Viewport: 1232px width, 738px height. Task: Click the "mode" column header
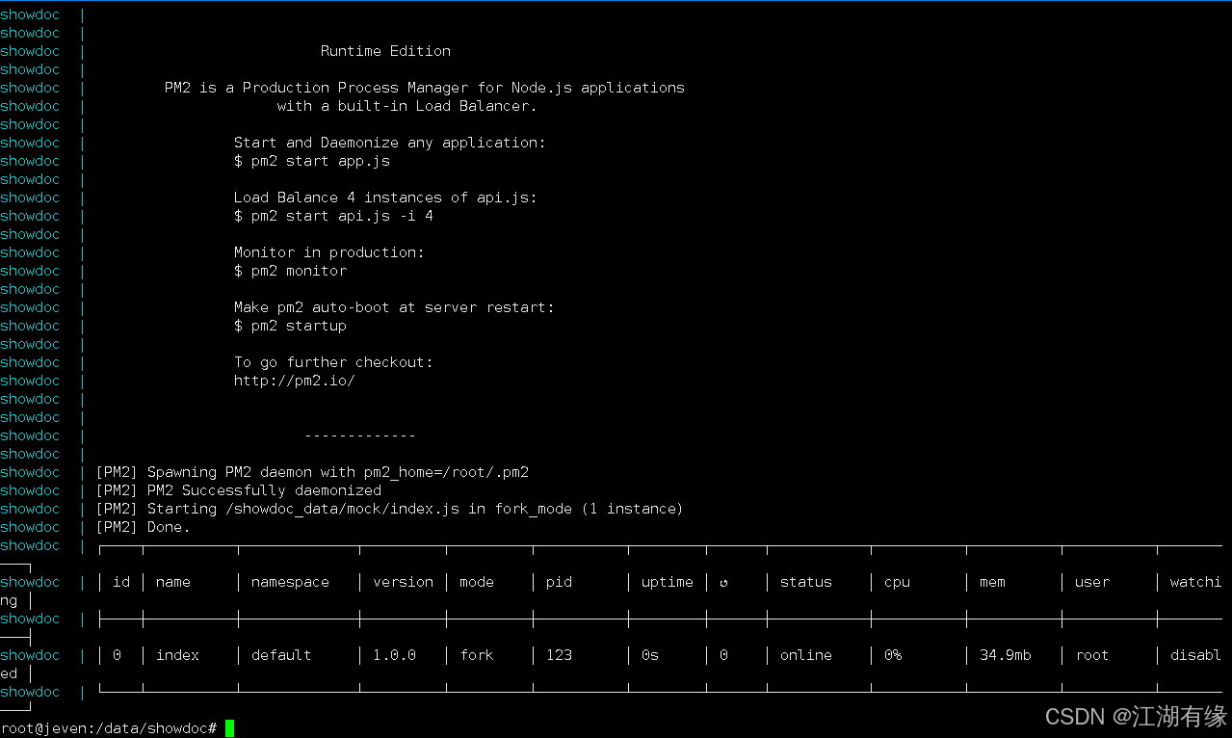click(477, 582)
